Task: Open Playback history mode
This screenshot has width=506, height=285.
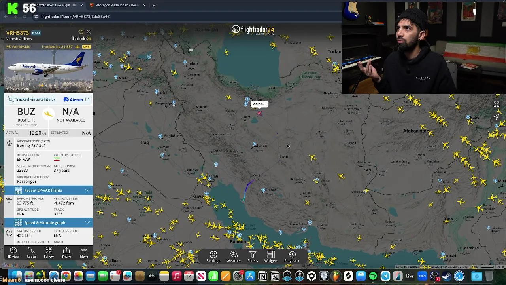Action: (x=292, y=256)
